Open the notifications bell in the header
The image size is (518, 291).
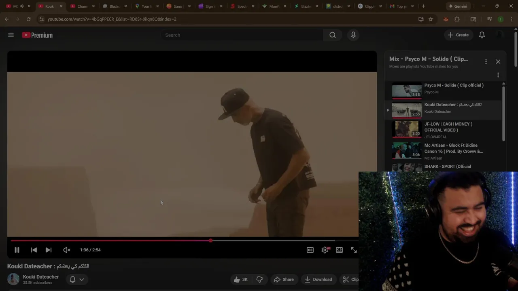pos(482,35)
